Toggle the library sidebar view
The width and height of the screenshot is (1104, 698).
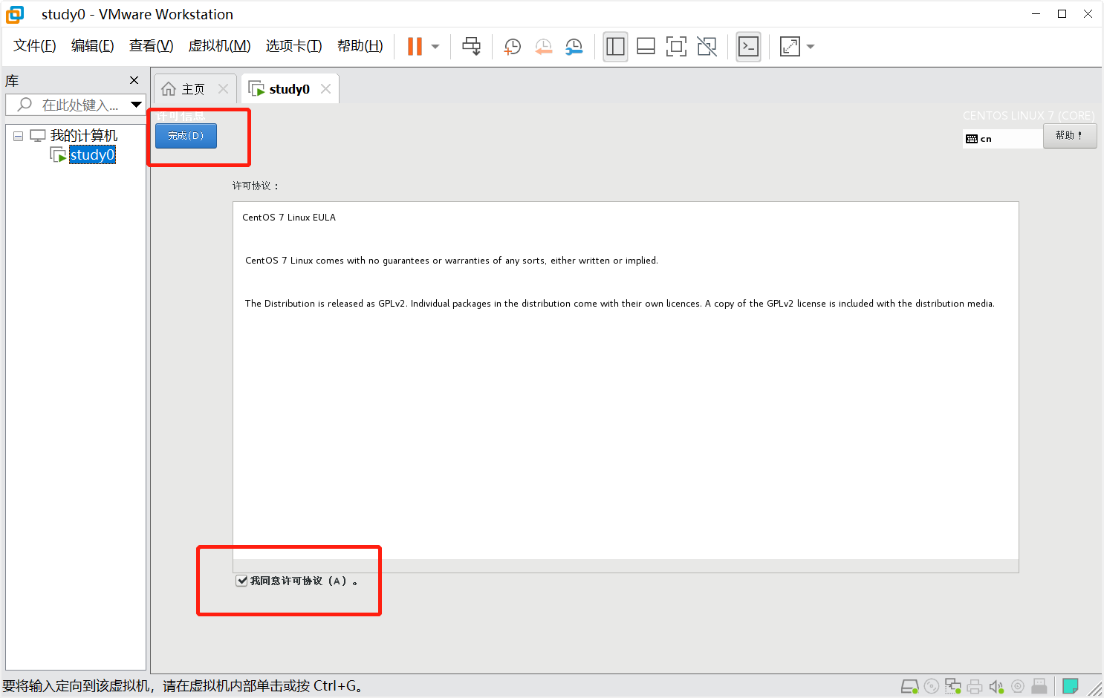click(615, 46)
